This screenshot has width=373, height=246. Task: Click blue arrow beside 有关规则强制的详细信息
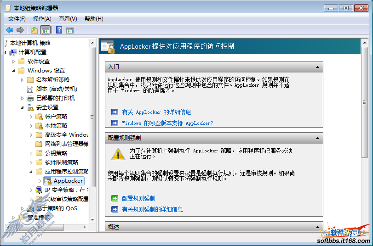pos(115,209)
